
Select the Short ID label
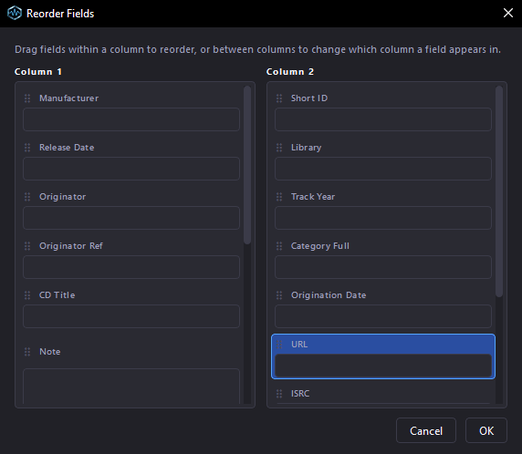[309, 98]
